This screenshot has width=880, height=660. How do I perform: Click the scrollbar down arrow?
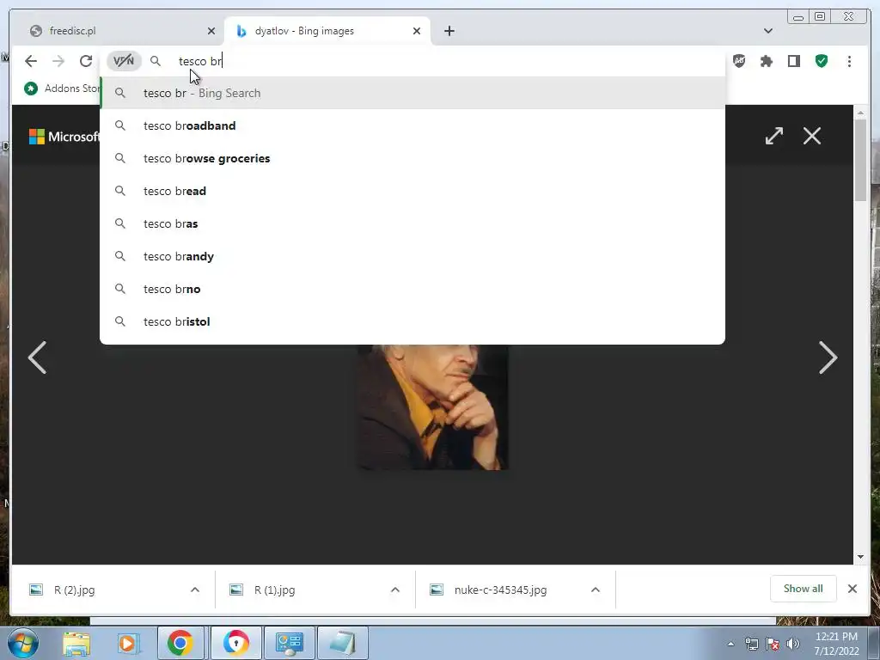coord(860,557)
